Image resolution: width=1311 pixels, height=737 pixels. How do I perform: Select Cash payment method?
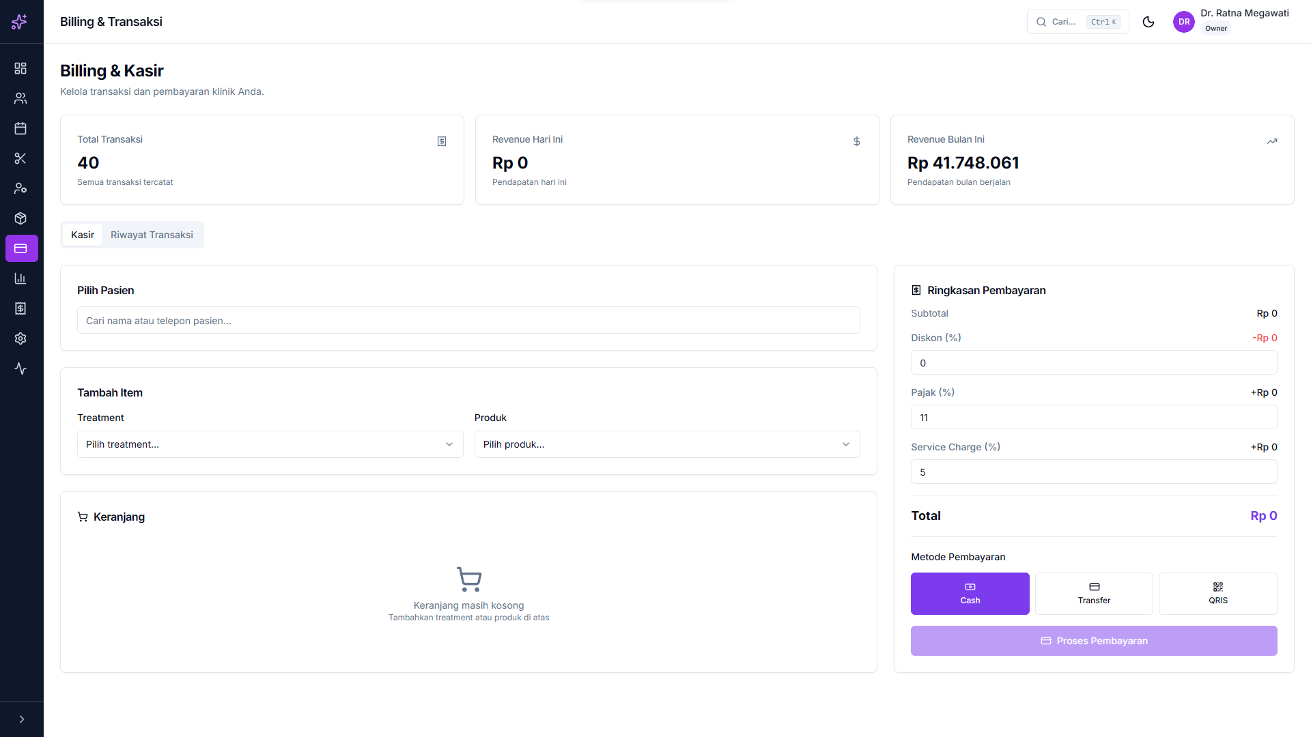(x=970, y=594)
